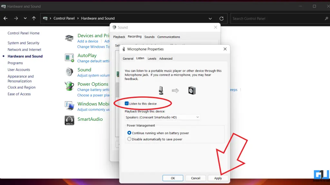Click the up navigation arrow
The image size is (330, 185).
pos(34,18)
